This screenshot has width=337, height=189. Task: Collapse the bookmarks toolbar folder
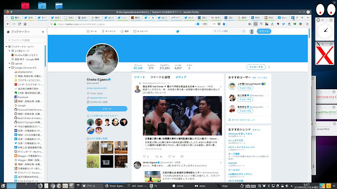tap(6, 47)
